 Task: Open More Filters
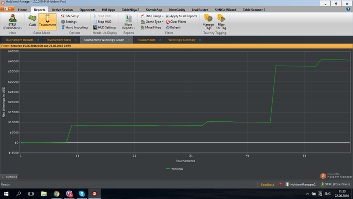click(x=151, y=27)
